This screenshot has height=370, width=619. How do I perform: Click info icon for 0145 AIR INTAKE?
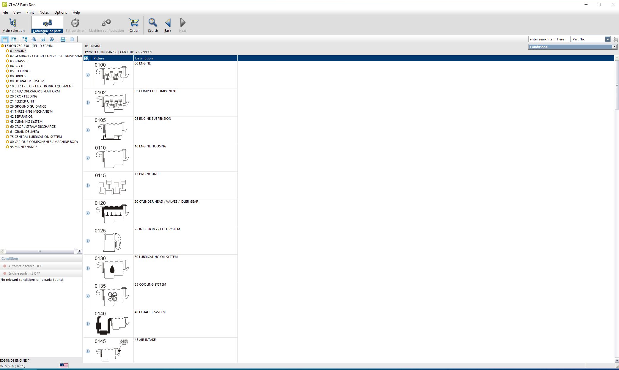88,351
